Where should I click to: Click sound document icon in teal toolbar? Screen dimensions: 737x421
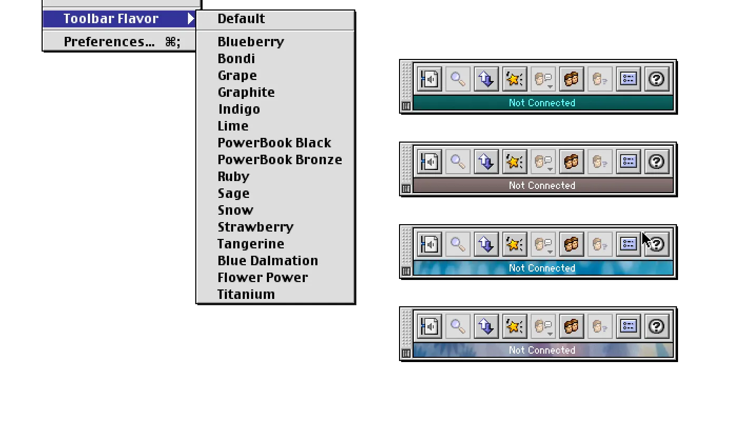[430, 79]
